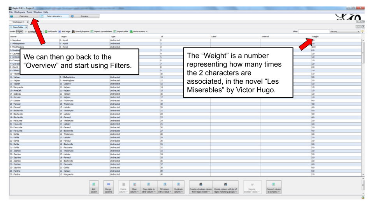Switch to the Data Laboratory perspective

[x=54, y=16]
